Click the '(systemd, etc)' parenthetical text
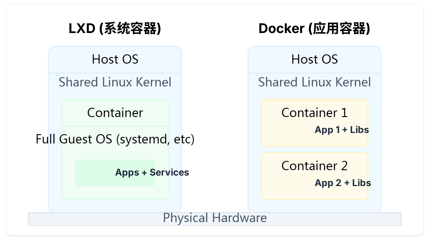Image resolution: width=430 pixels, height=241 pixels. pos(155,139)
